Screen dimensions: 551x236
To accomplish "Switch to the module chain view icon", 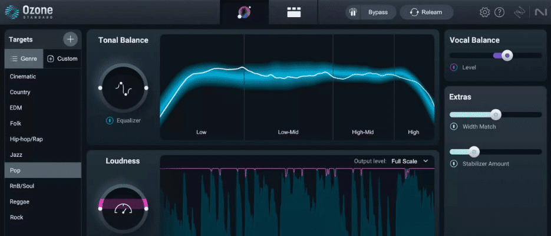I will [294, 12].
